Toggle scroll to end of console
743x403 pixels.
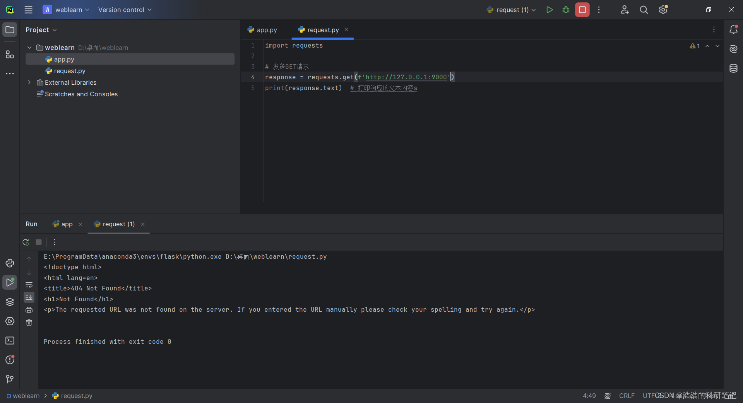coord(29,297)
